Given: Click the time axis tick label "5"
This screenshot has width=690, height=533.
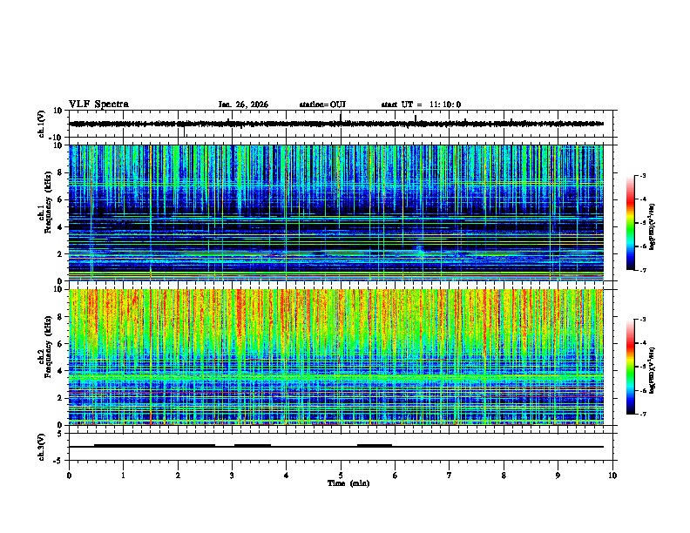Looking at the screenshot, I should pyautogui.click(x=341, y=476).
